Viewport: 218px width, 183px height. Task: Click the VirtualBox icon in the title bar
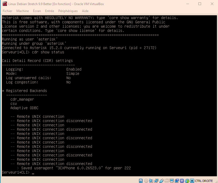[x=5, y=4]
